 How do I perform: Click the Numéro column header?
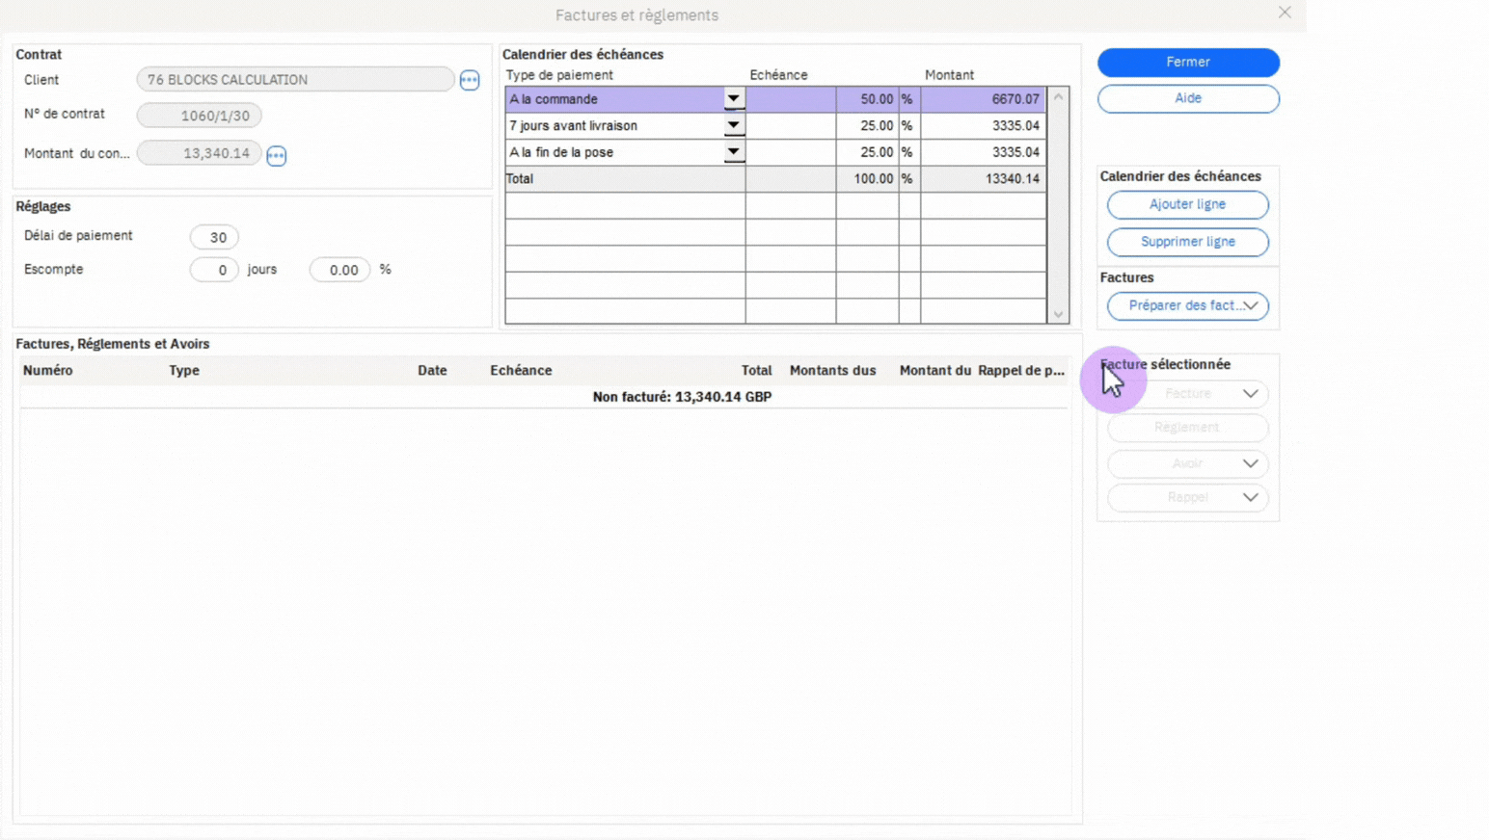[x=48, y=370]
